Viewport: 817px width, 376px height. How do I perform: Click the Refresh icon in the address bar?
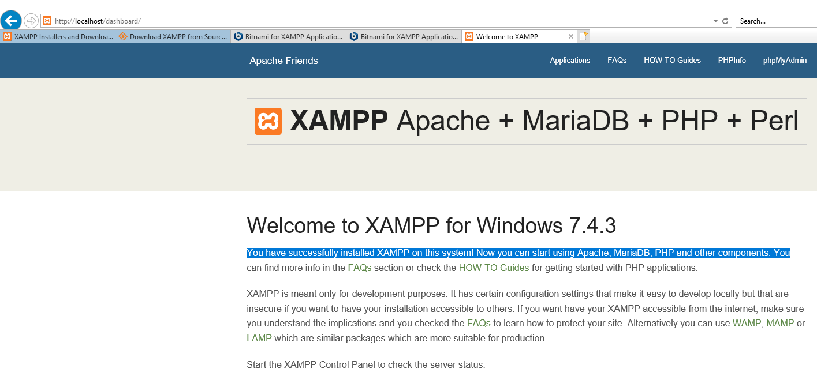[x=726, y=21]
